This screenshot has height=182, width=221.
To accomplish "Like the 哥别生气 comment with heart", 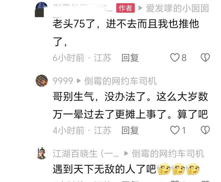I will 175,130.
